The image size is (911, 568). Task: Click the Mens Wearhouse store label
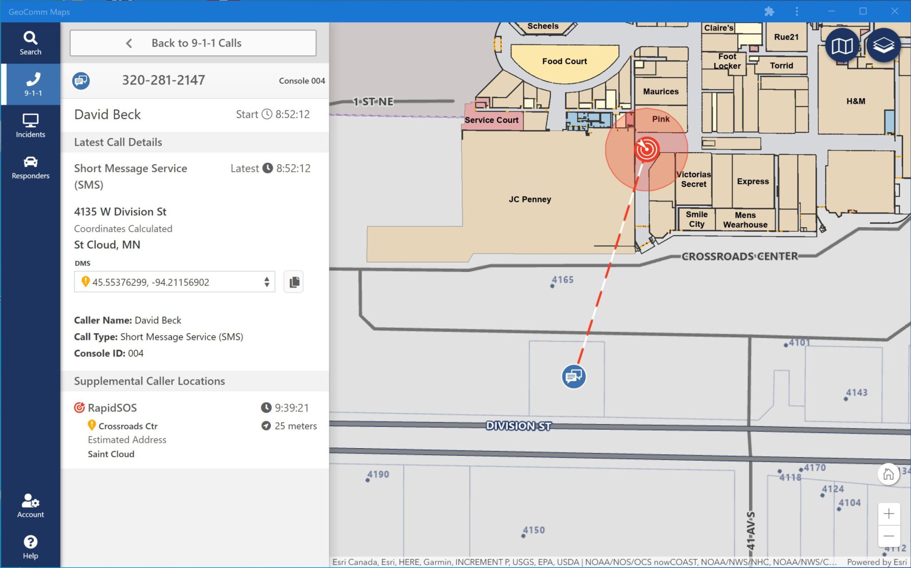click(x=745, y=220)
